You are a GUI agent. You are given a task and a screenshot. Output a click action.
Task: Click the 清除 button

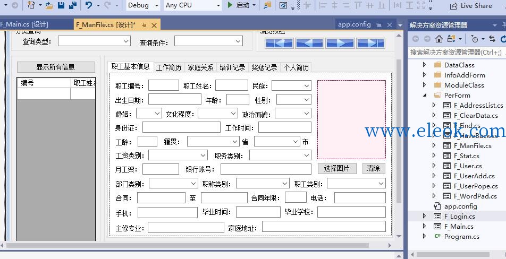point(373,168)
